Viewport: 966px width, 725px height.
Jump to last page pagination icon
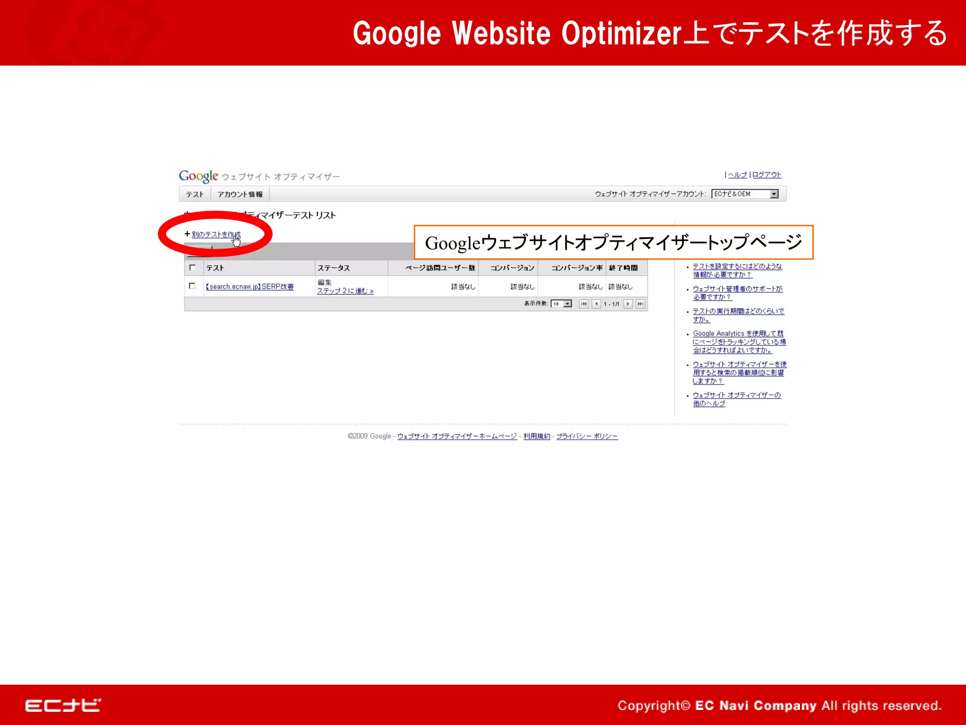(x=640, y=304)
